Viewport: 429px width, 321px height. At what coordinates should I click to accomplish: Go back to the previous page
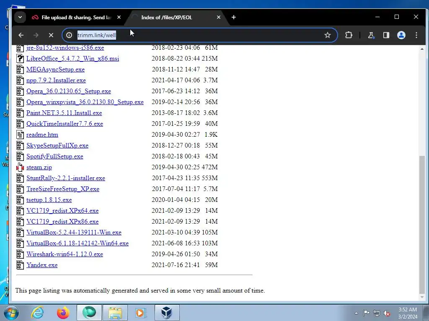pos(21,35)
